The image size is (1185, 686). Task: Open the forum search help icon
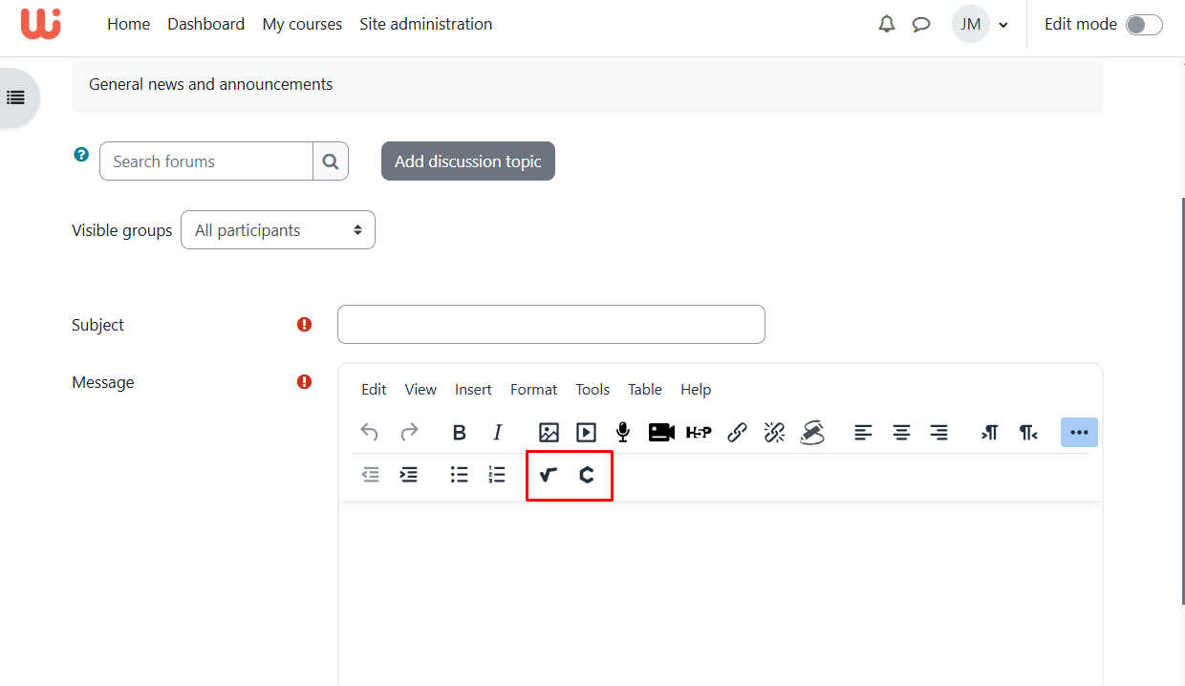tap(81, 154)
